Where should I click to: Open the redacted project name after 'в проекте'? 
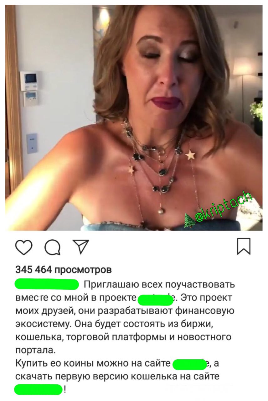coord(155,300)
